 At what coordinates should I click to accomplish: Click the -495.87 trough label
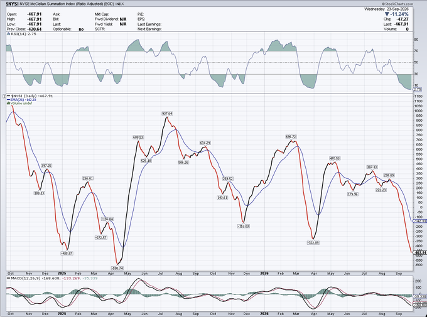pos(67,253)
